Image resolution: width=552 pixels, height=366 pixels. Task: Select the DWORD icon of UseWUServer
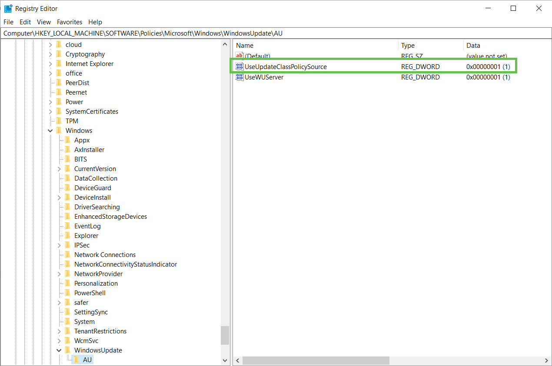[x=239, y=77]
